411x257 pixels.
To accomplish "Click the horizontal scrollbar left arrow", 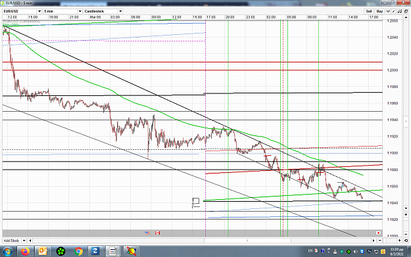I will [30, 241].
